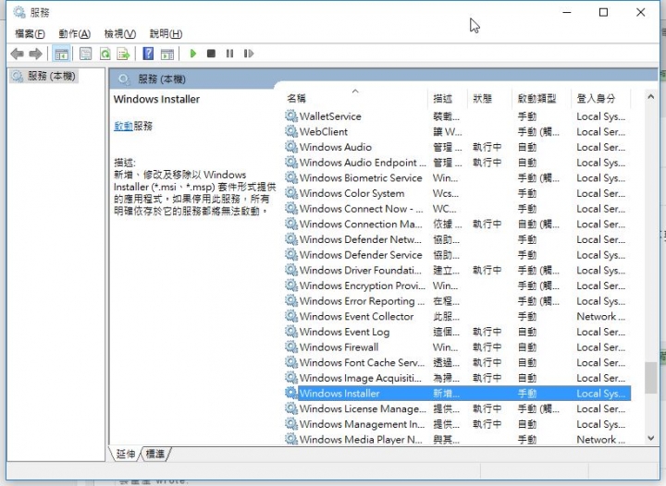Screen dimensions: 666x486
Task: Click Network login cell for Windows Event Collector
Action: (600, 316)
